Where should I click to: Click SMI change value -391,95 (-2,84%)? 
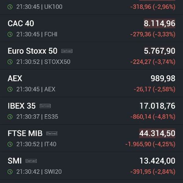(153, 172)
